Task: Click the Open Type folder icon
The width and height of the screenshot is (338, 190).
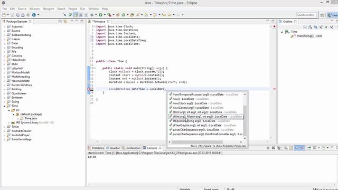Action: pos(132,15)
